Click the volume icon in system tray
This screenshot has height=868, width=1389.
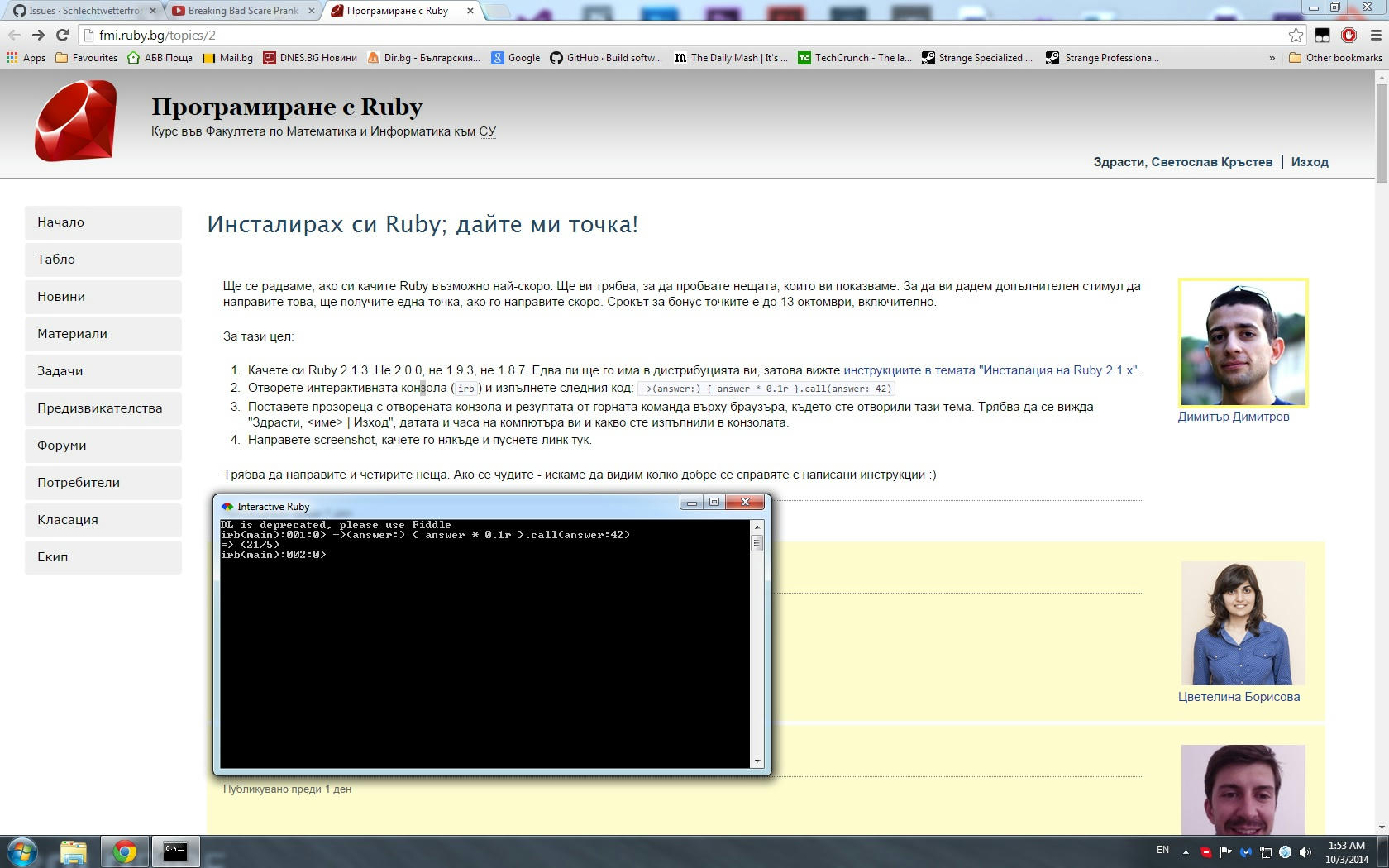tap(1305, 851)
